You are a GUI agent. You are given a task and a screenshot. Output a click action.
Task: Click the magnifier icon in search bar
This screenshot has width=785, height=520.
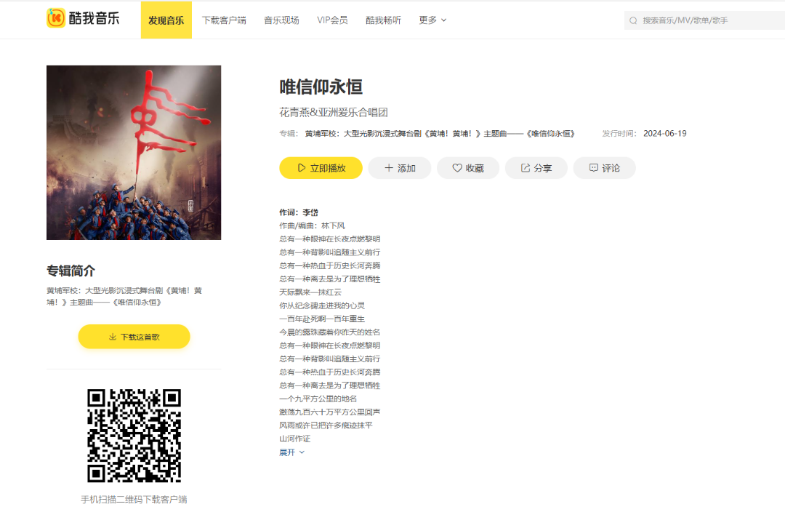click(633, 20)
